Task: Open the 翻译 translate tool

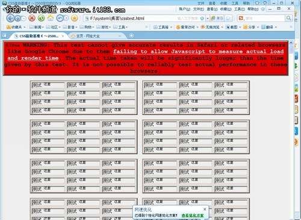Action: pyautogui.click(x=269, y=27)
